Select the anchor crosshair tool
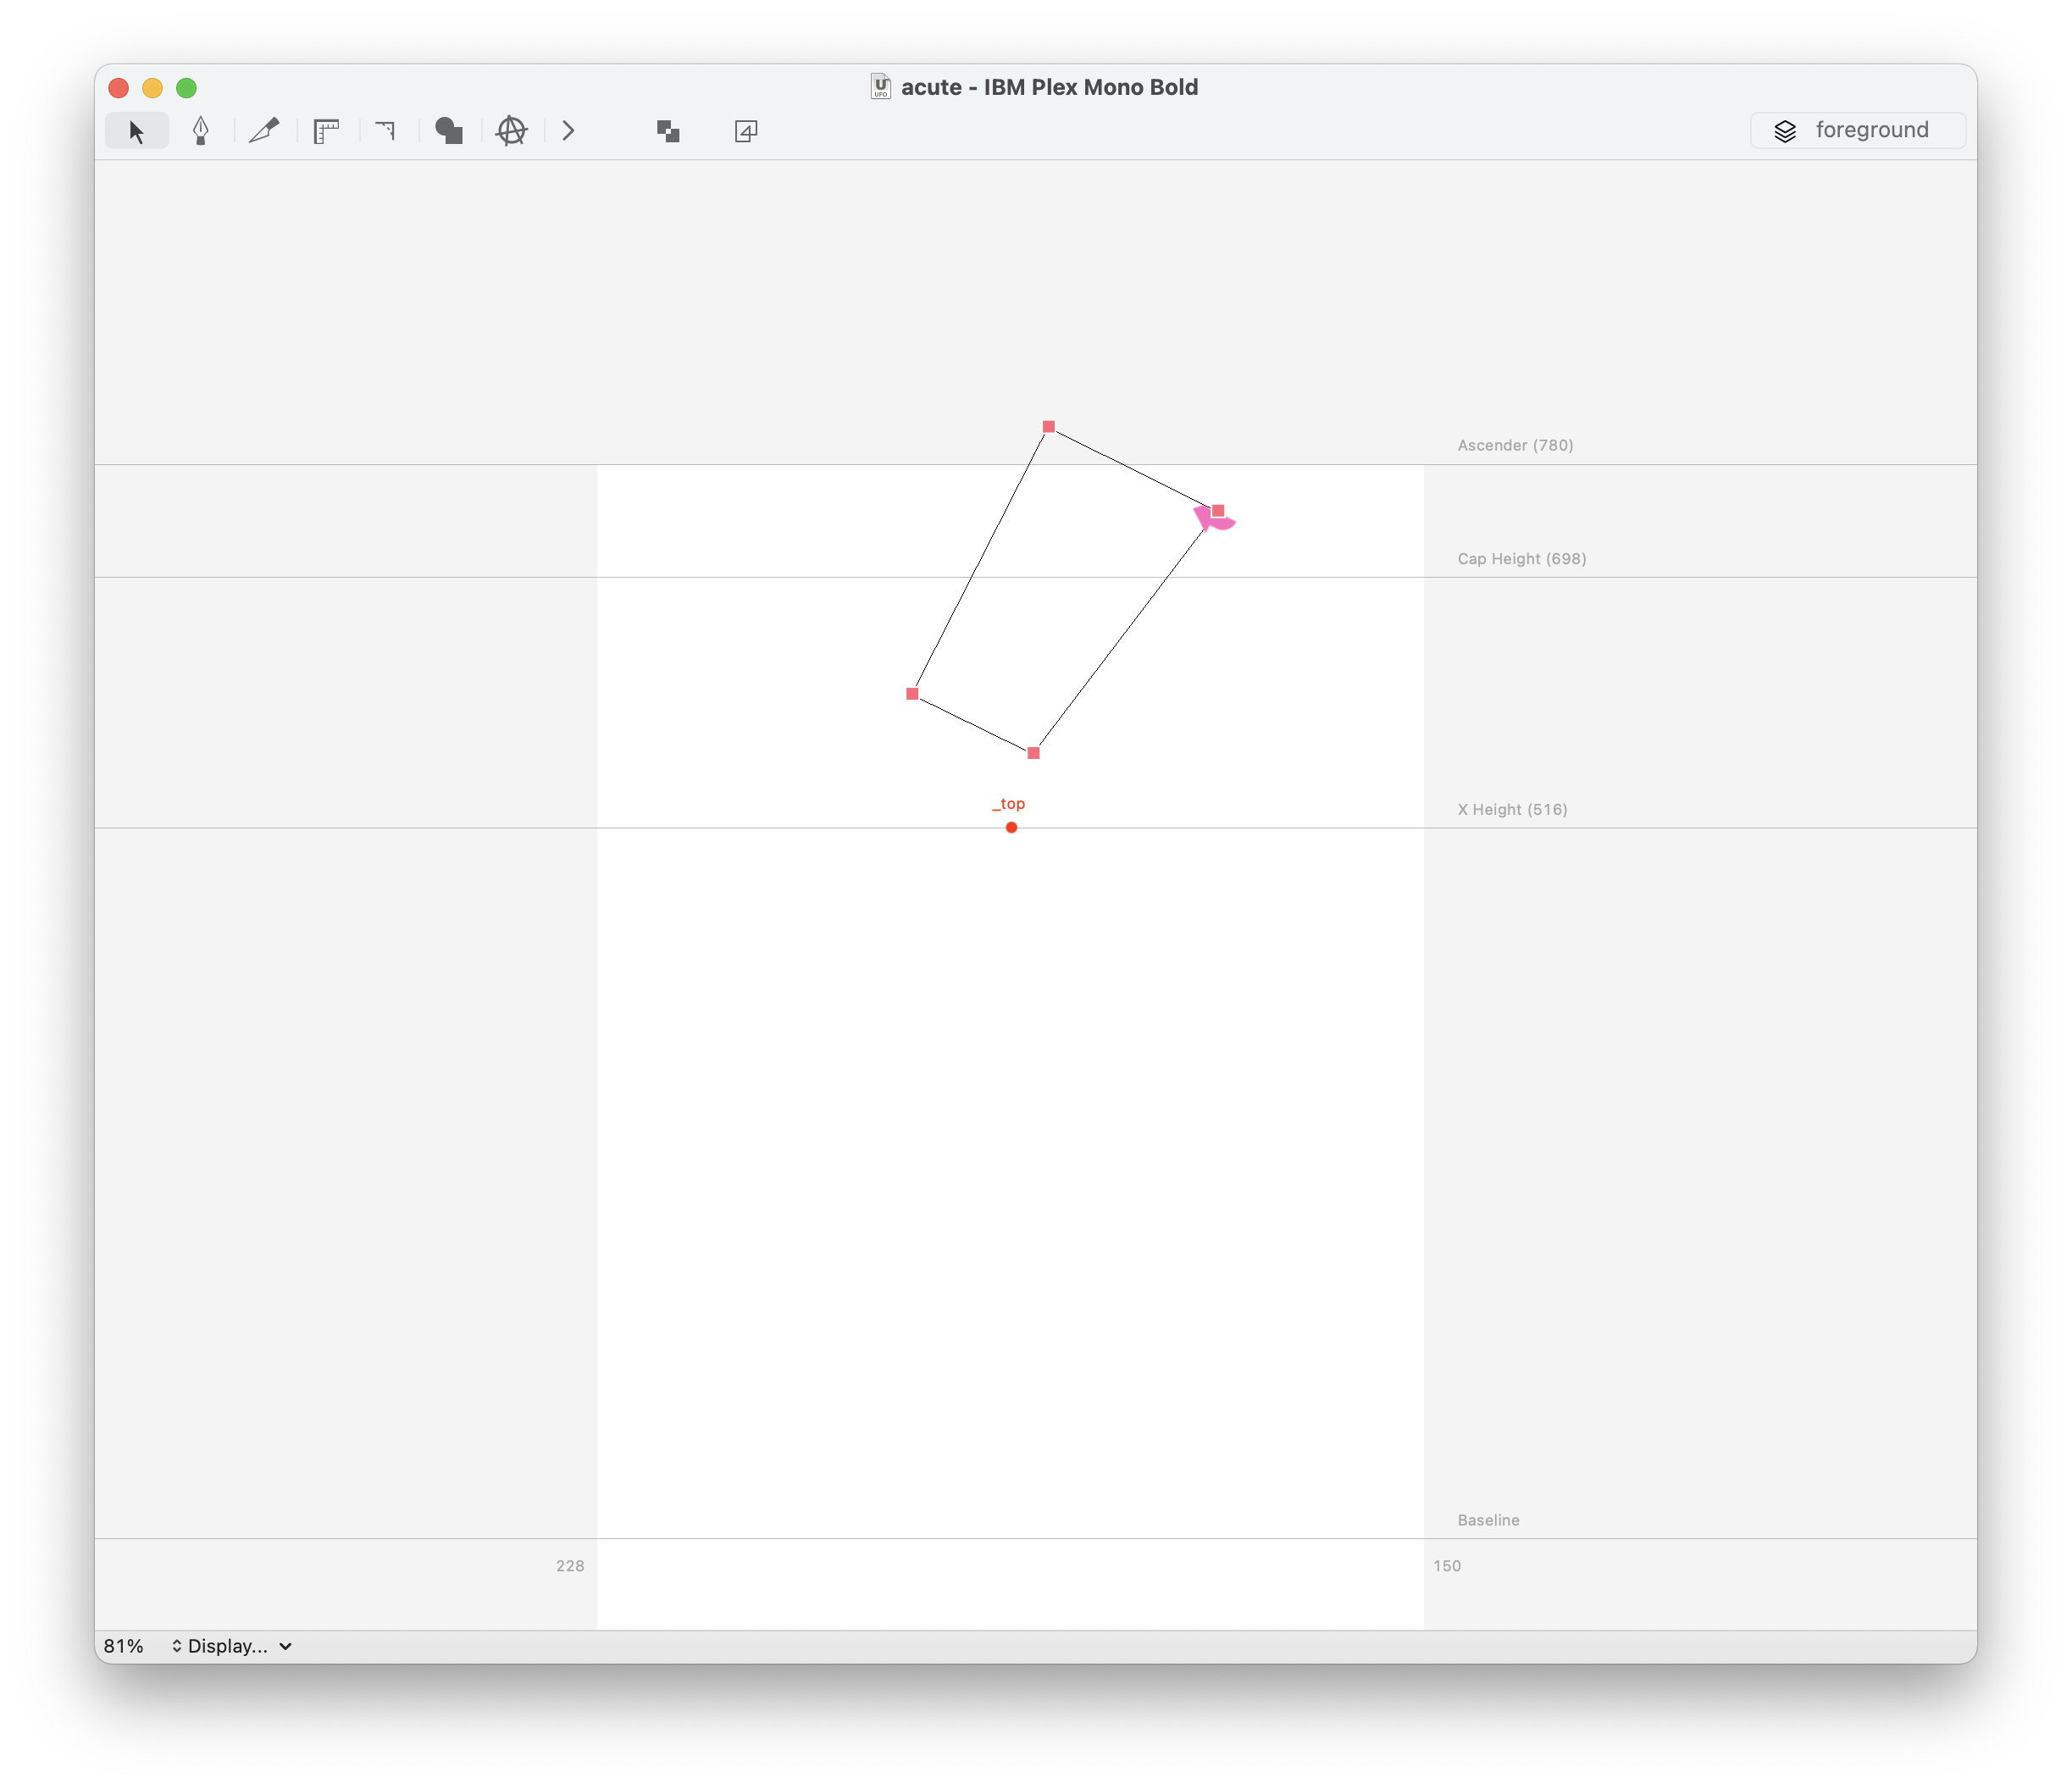The image size is (2072, 1789). pos(511,131)
